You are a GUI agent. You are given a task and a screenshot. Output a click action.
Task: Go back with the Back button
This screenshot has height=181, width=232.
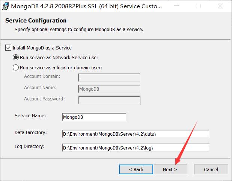pyautogui.click(x=136, y=169)
